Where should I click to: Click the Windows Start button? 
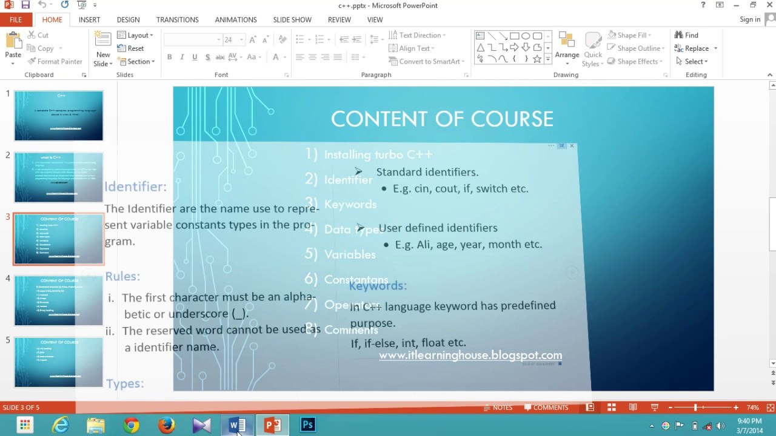tap(25, 425)
